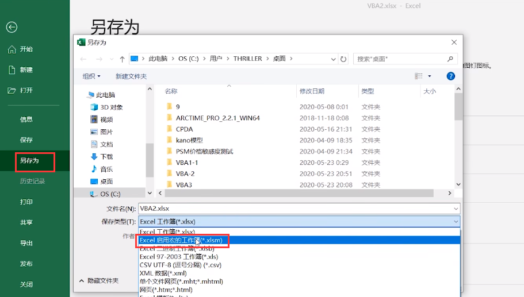
Task: Click the back arrow circle icon
Action: (x=12, y=28)
